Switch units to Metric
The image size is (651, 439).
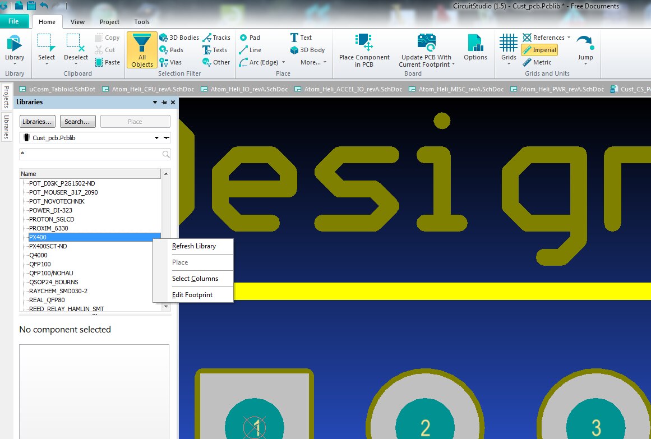(537, 62)
